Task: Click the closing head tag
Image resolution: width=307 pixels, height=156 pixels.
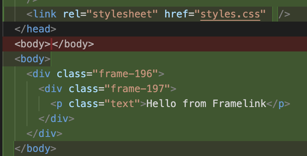Action: click(35, 29)
